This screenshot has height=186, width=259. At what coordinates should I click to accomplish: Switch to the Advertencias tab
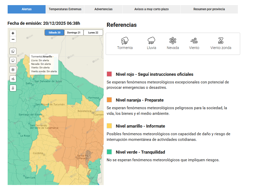tap(103, 9)
